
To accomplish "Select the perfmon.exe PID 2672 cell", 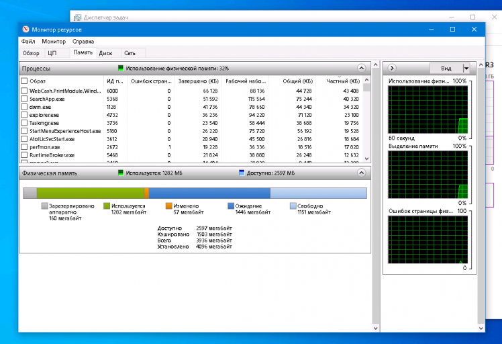I will click(112, 147).
